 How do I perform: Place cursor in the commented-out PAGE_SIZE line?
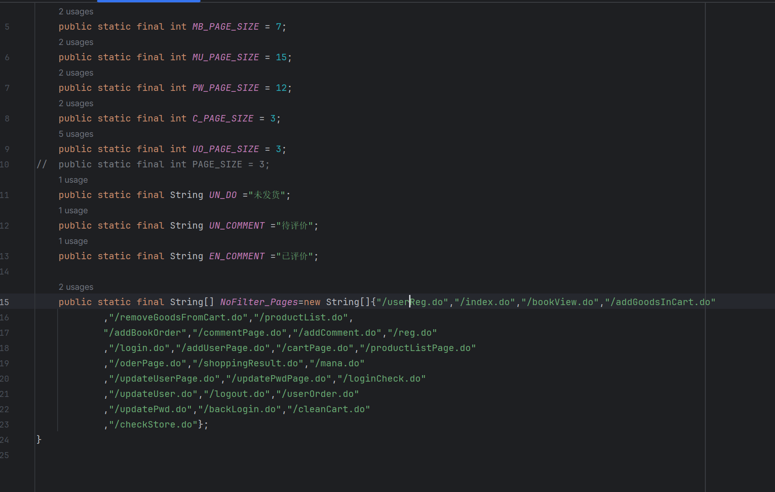163,165
